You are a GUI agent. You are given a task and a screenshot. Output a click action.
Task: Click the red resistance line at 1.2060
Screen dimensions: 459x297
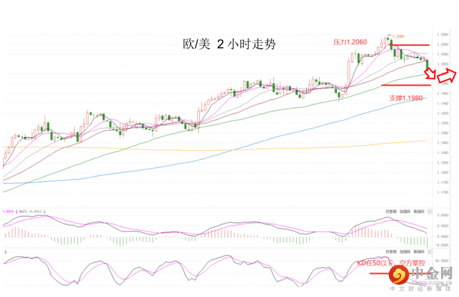click(410, 45)
